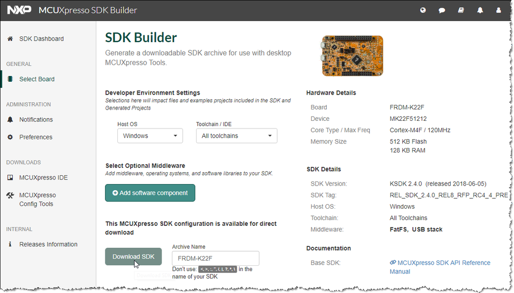Select Host OS Windows value in SDK Details

[402, 207]
